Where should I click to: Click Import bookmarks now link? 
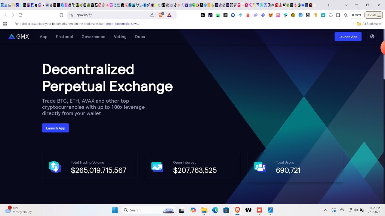point(122,24)
